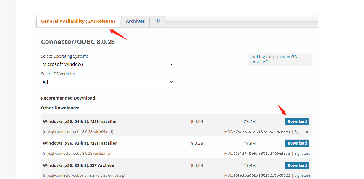Switch to General Availability (GA) Releases tab
Image resolution: width=364 pixels, height=179 pixels.
pos(78,21)
